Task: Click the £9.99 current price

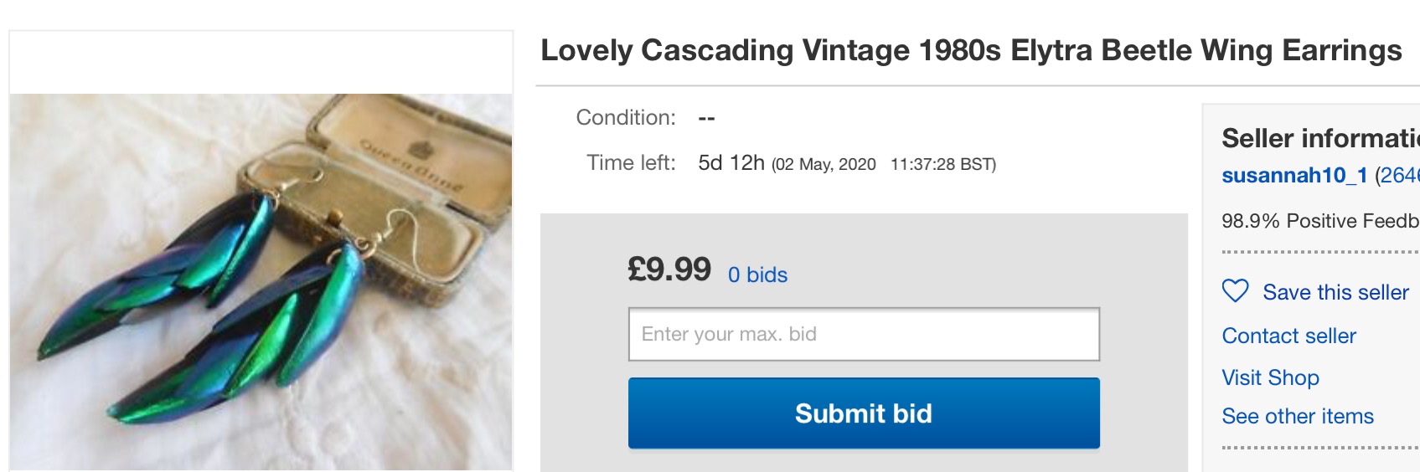Action: (669, 269)
